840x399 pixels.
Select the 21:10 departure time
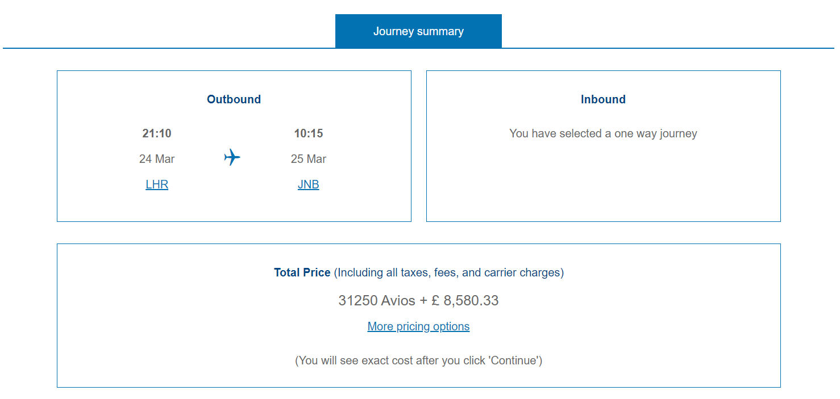click(157, 133)
